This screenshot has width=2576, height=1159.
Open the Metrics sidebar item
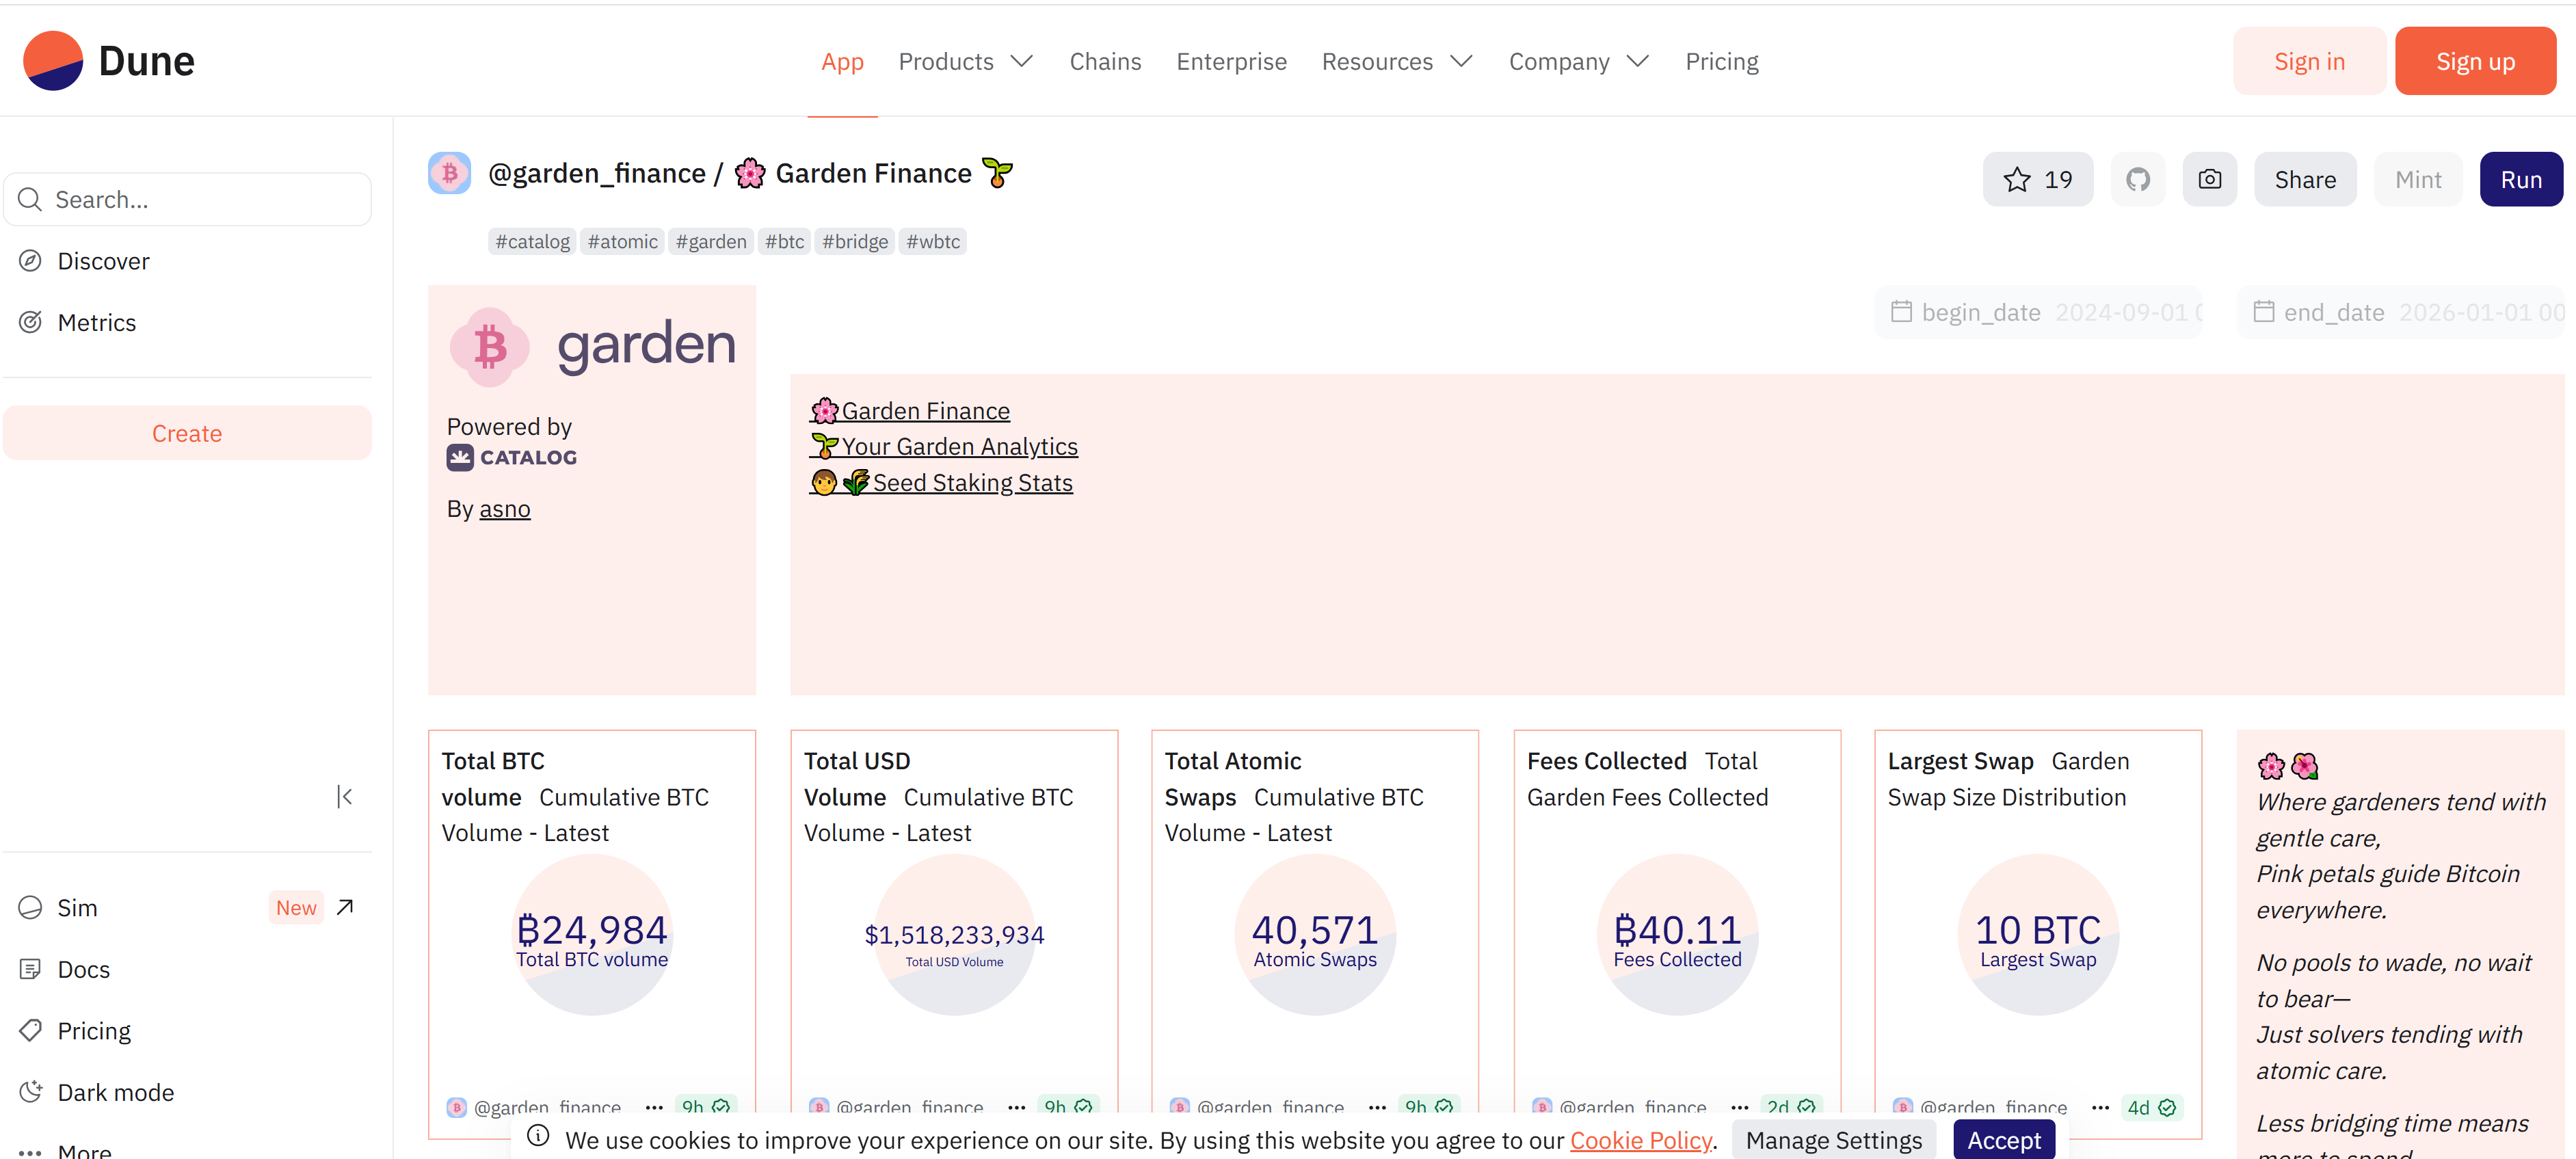(x=96, y=322)
